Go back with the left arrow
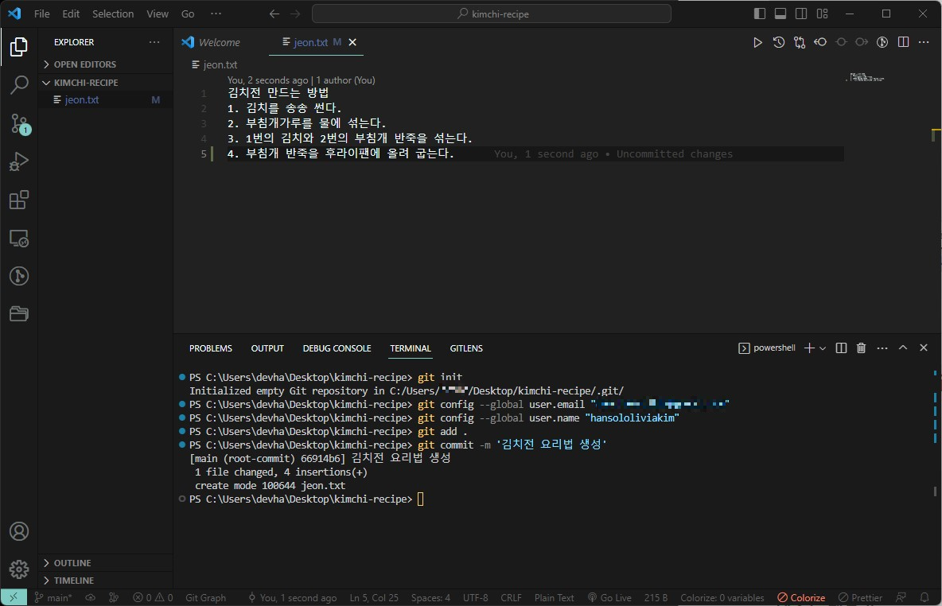This screenshot has width=942, height=606. click(274, 14)
